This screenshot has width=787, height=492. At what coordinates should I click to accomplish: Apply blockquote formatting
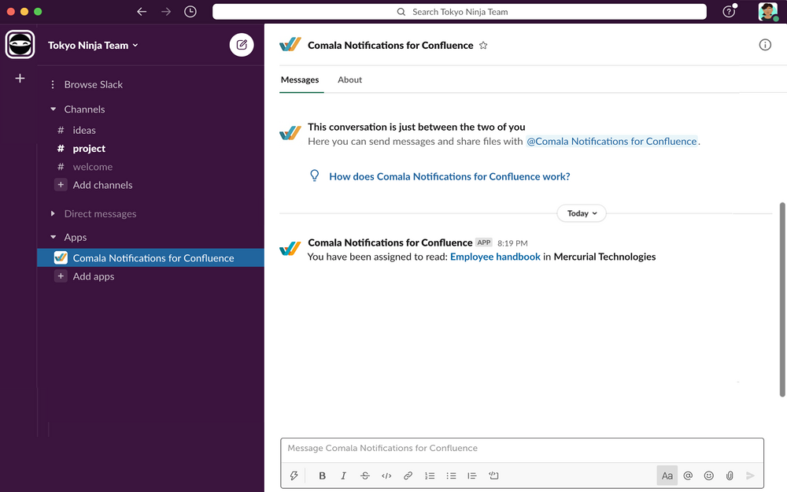click(x=471, y=475)
